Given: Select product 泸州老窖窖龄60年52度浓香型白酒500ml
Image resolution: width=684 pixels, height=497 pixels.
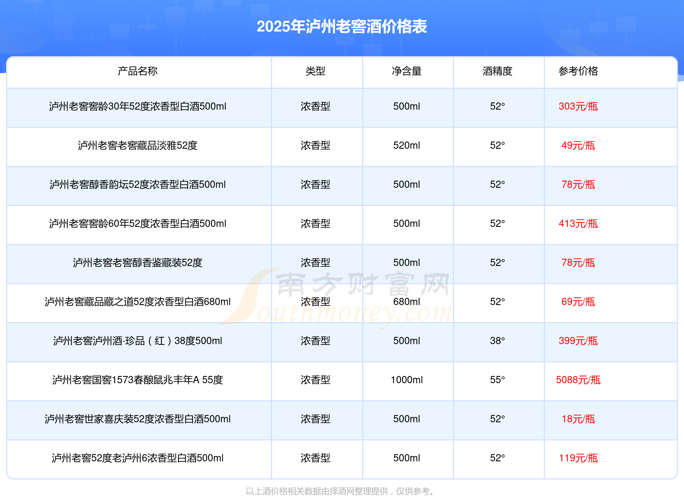Looking at the screenshot, I should click(x=138, y=223).
